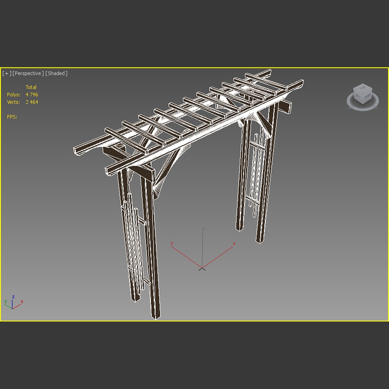Viewport: 389px width, 389px height.
Task: Open the Perspective viewport view menu
Action: coord(28,73)
